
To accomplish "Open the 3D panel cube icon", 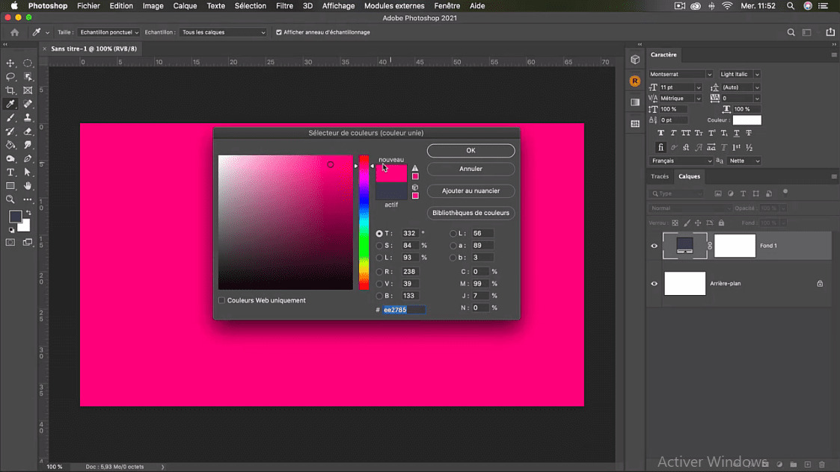I will pyautogui.click(x=635, y=60).
